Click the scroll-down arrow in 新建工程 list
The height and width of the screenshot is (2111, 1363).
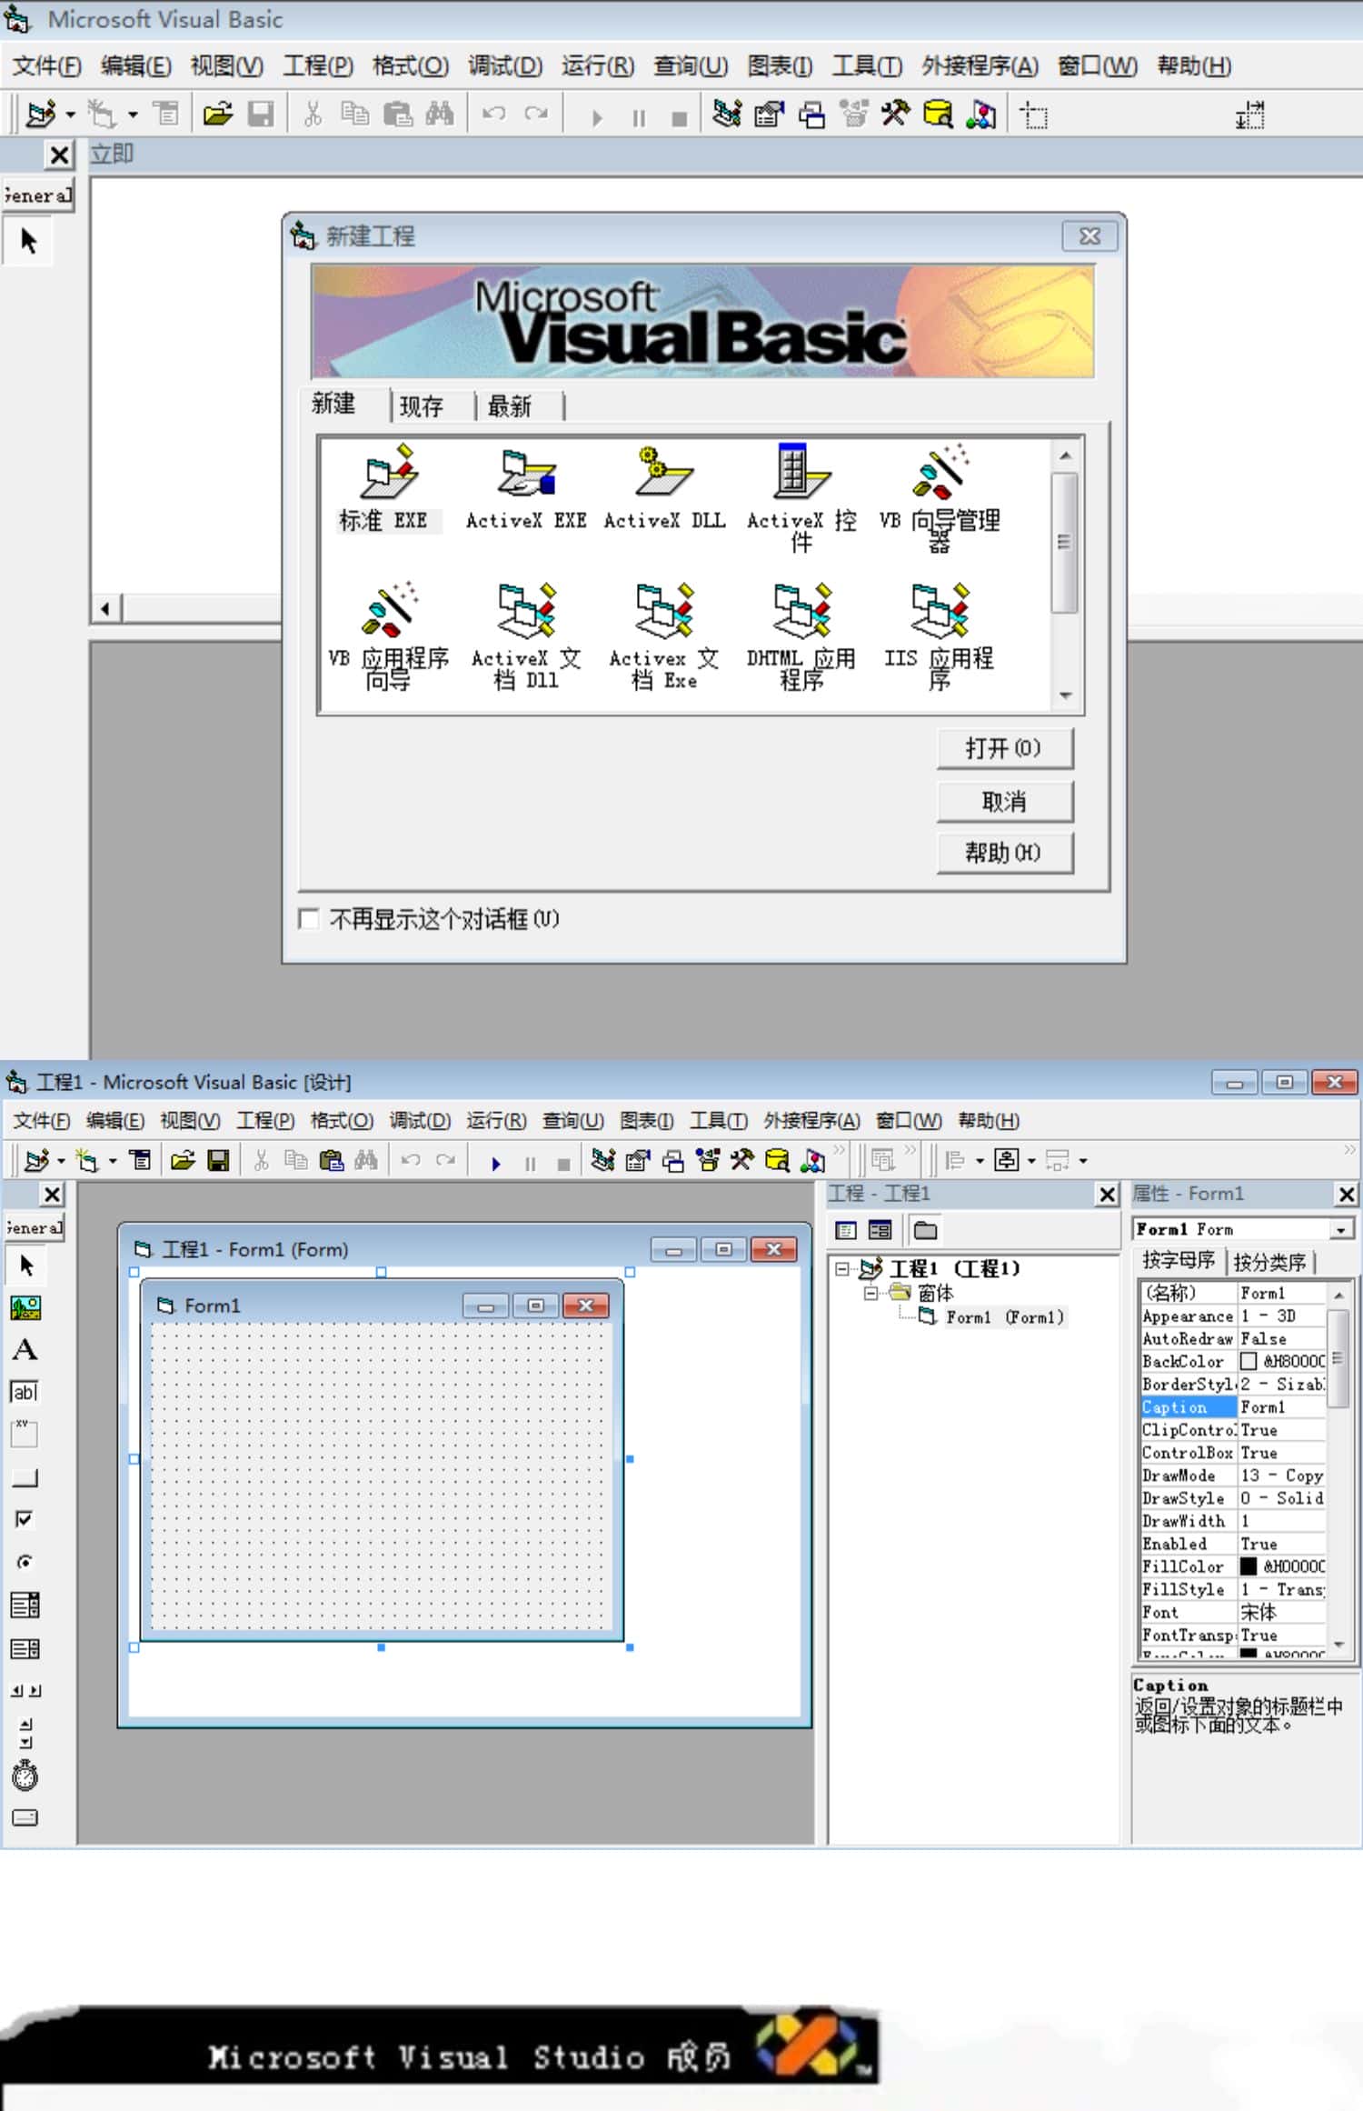pos(1065,696)
